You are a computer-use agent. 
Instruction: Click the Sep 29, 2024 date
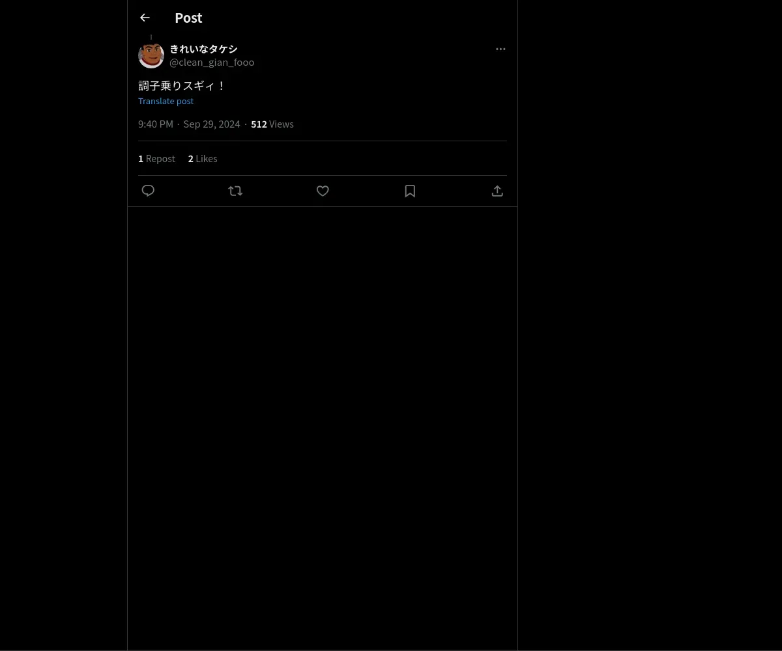(x=212, y=124)
